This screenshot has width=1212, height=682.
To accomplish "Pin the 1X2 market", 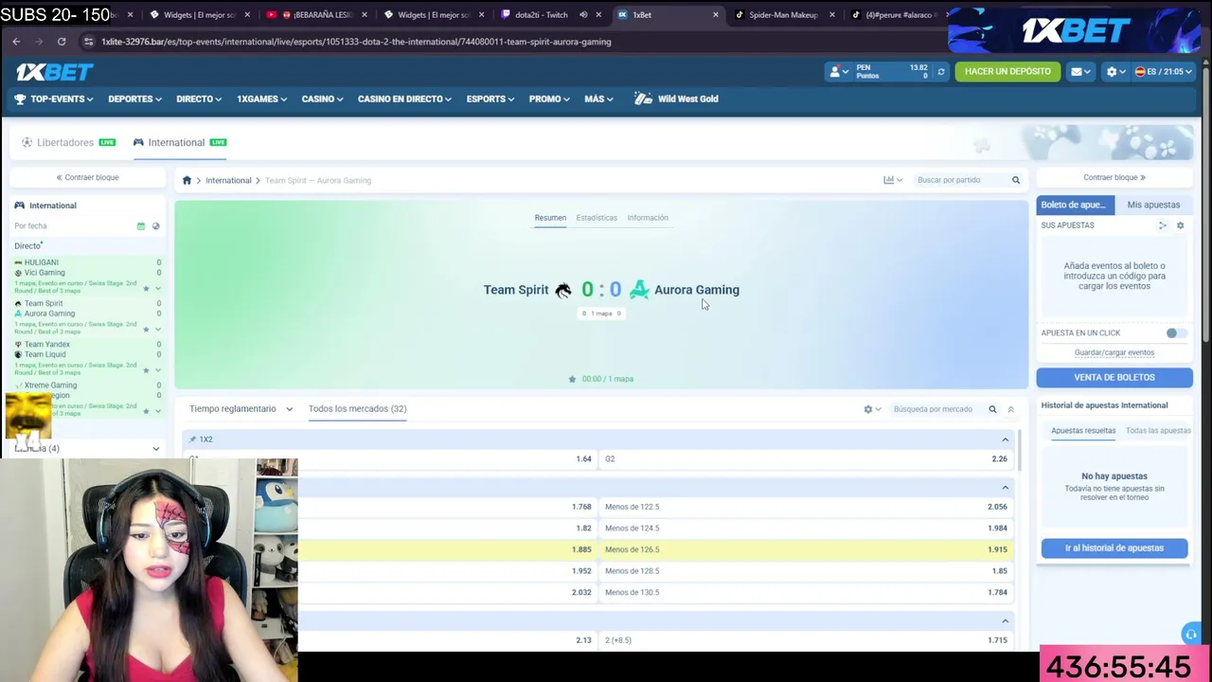I will point(192,440).
